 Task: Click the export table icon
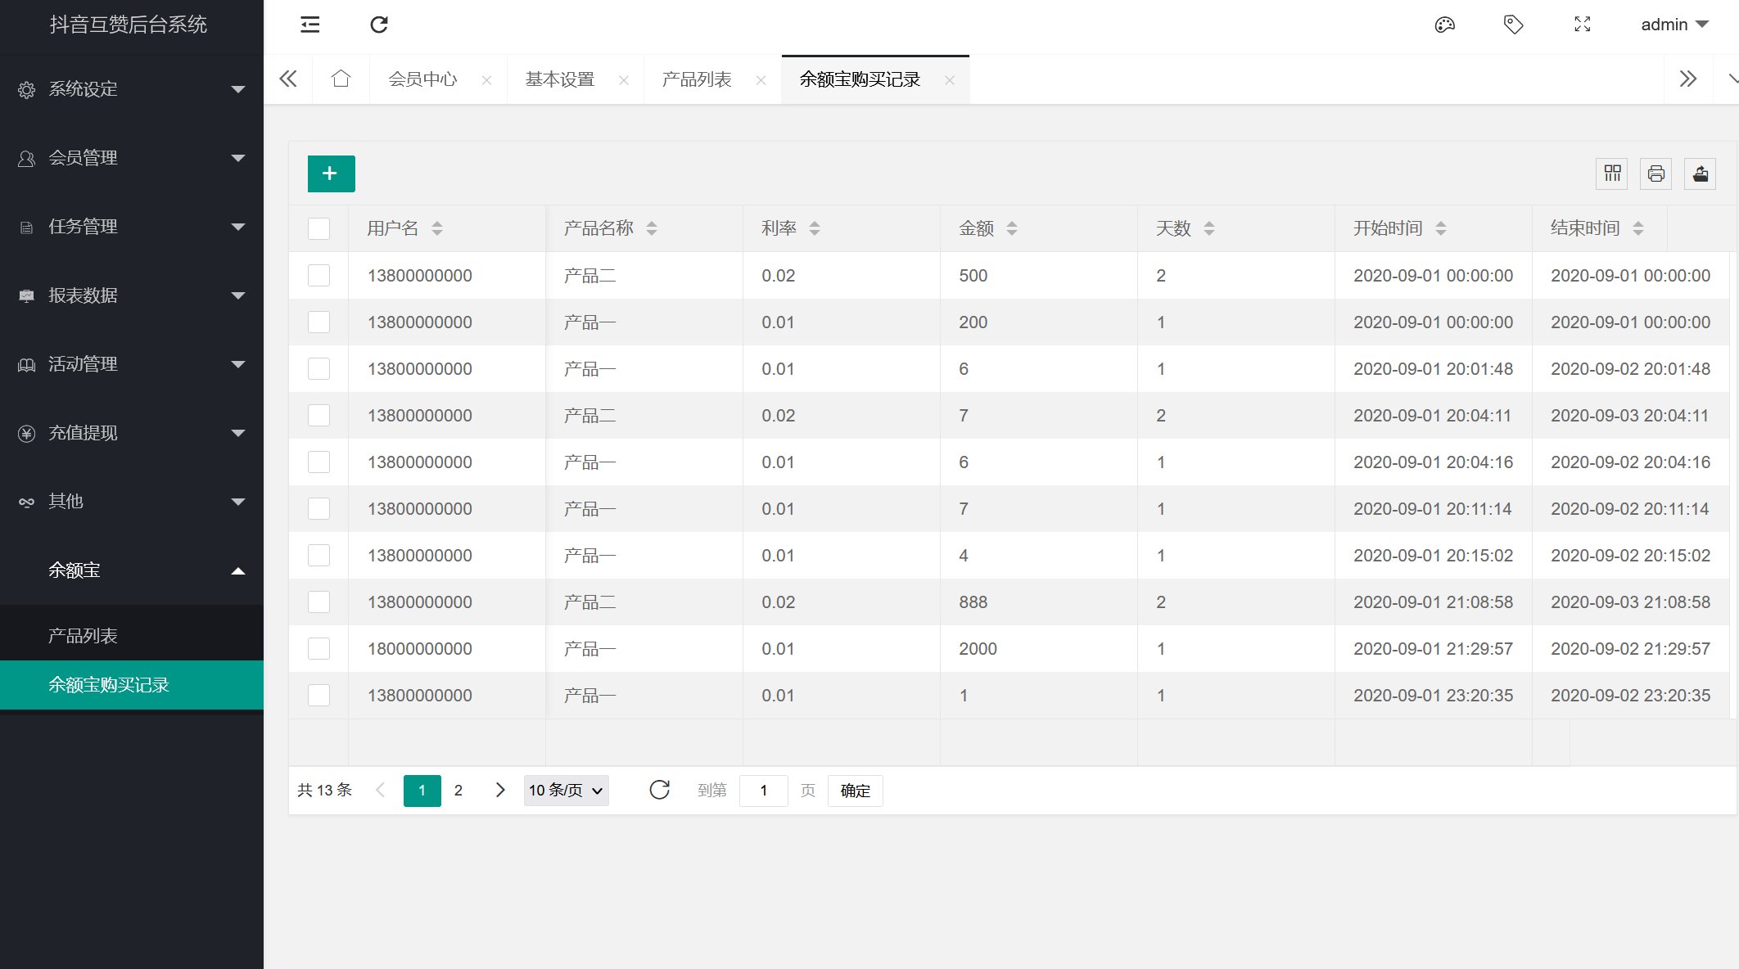(x=1701, y=174)
